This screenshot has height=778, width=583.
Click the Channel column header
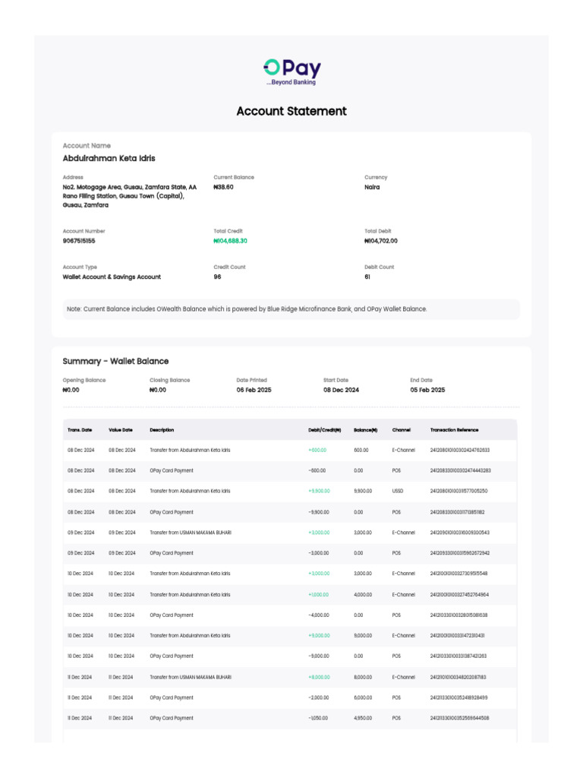[x=401, y=430]
